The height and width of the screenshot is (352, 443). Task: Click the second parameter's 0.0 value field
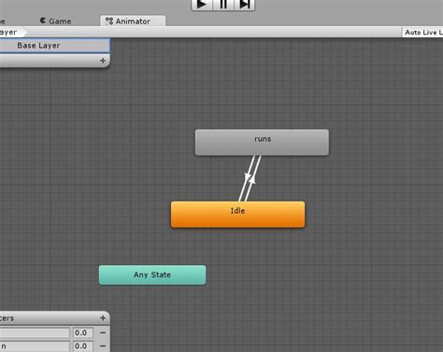83,346
